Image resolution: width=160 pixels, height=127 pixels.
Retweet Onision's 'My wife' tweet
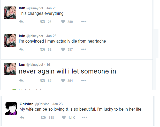tap(43, 117)
